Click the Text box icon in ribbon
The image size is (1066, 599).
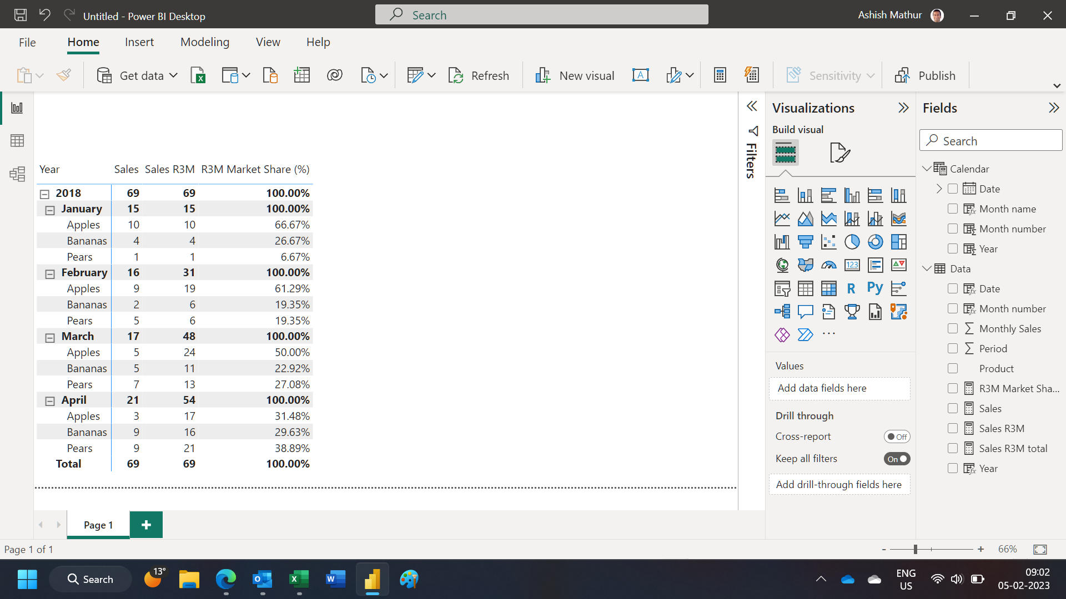click(641, 75)
